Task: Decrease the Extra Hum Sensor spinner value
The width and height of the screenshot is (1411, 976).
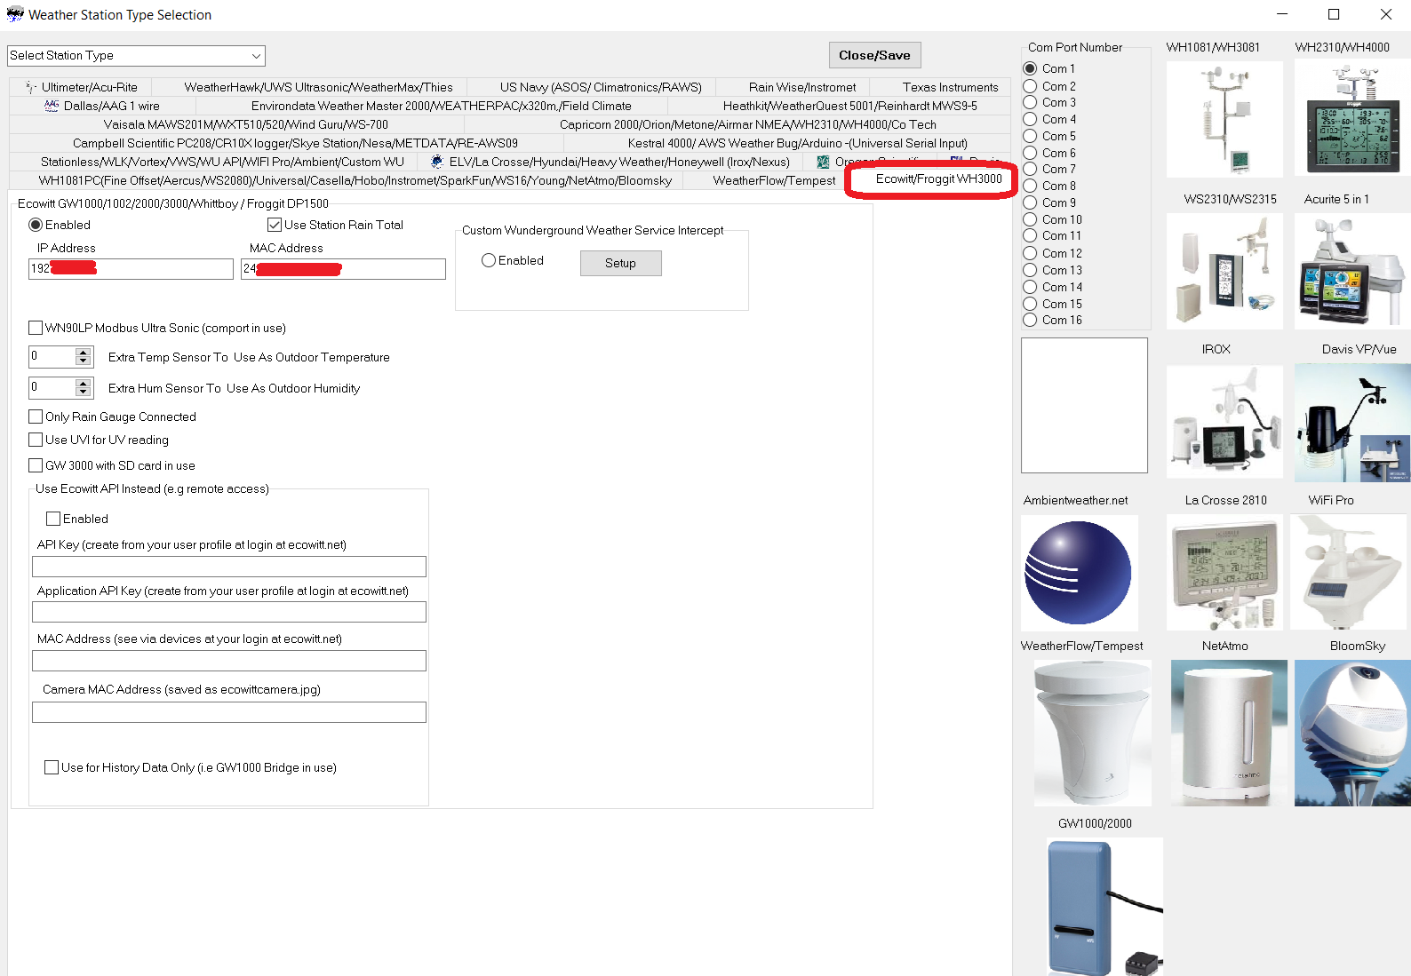Action: (84, 392)
